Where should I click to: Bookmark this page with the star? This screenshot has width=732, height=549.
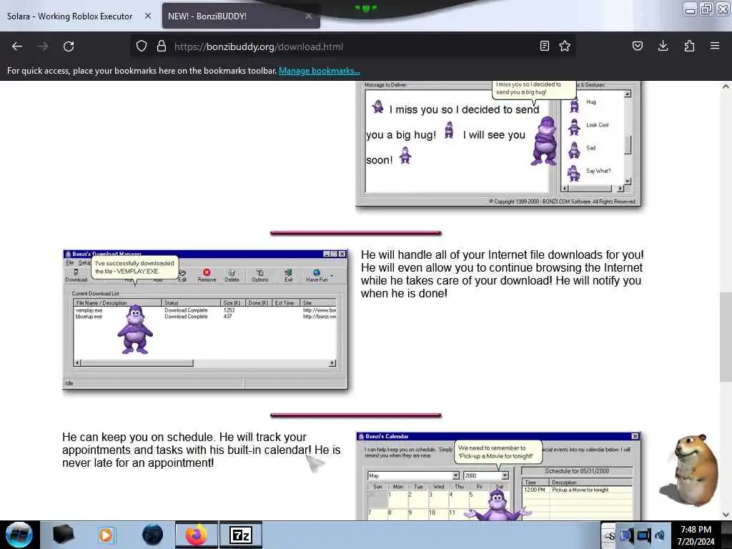point(565,46)
